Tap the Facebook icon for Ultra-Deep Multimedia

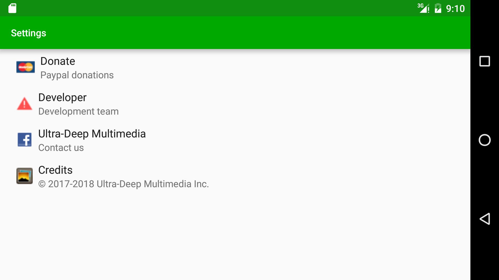[24, 140]
